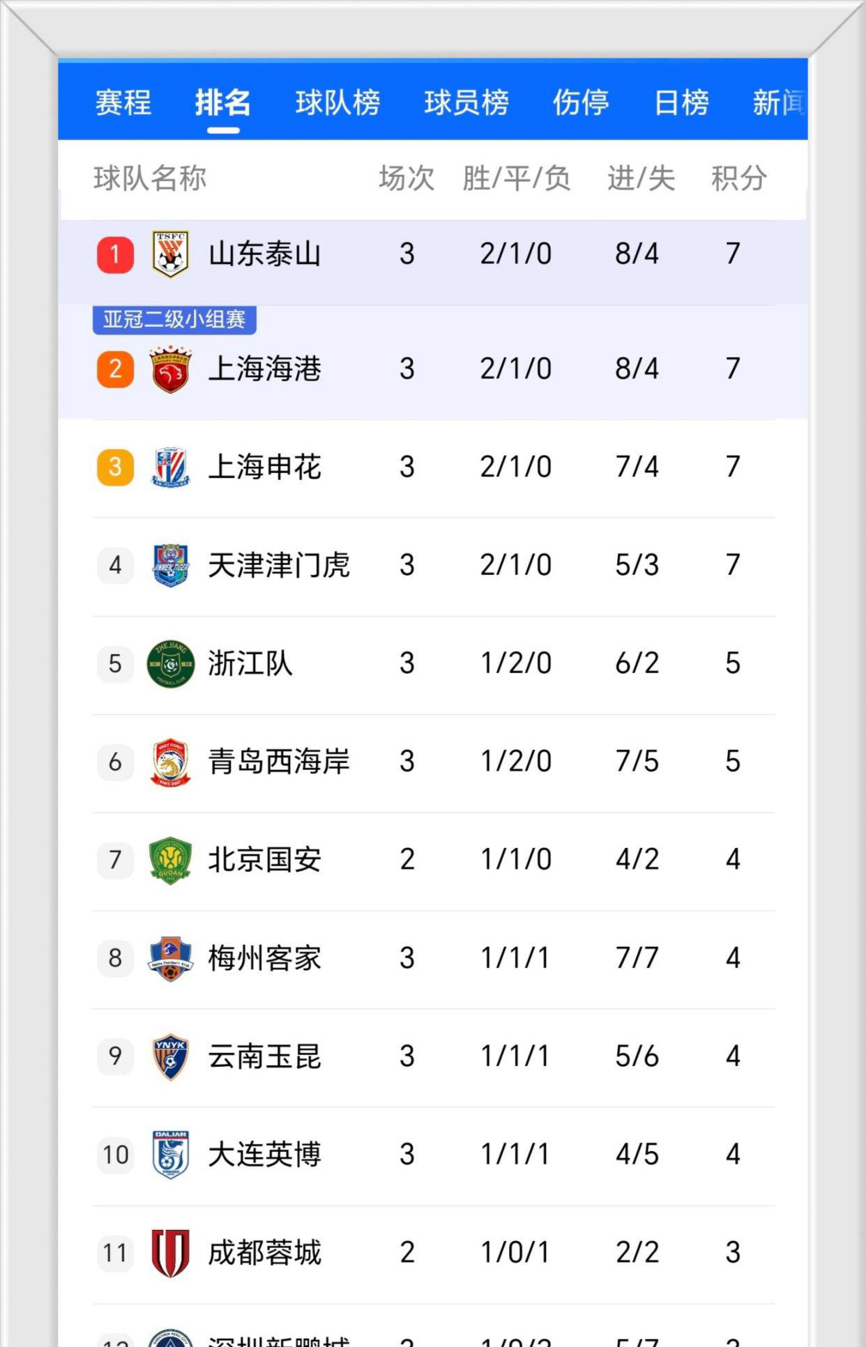Select the 球员榜 tab
The height and width of the screenshot is (1347, 866).
coord(466,103)
